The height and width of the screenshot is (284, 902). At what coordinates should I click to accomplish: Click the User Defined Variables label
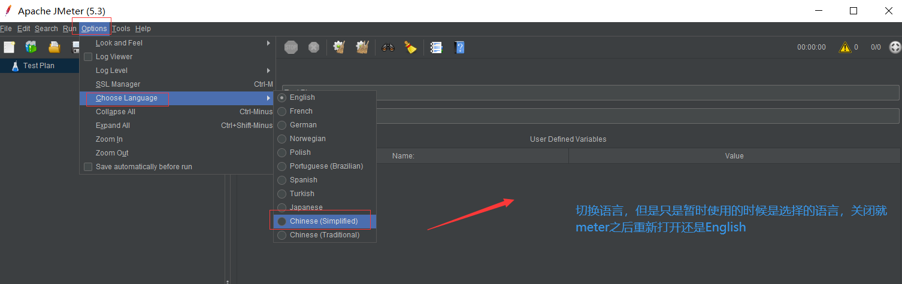[x=568, y=139]
